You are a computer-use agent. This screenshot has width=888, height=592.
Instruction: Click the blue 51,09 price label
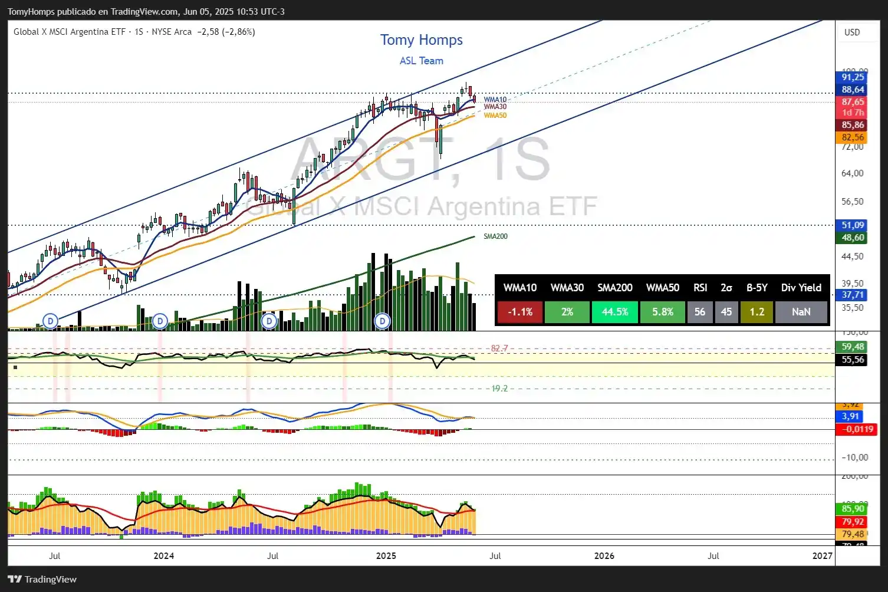[852, 225]
